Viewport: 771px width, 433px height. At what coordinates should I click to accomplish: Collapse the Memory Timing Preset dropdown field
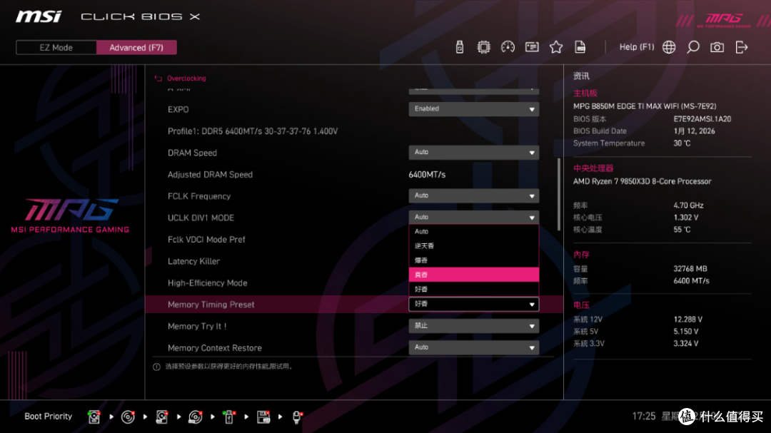[x=473, y=304]
